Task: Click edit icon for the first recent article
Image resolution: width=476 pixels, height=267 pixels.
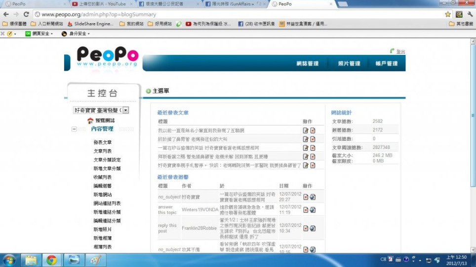Action: (x=306, y=131)
